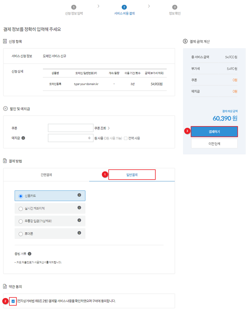Click the 쿠폰 input field
Viewport: 249px width, 311px height.
tap(70, 128)
